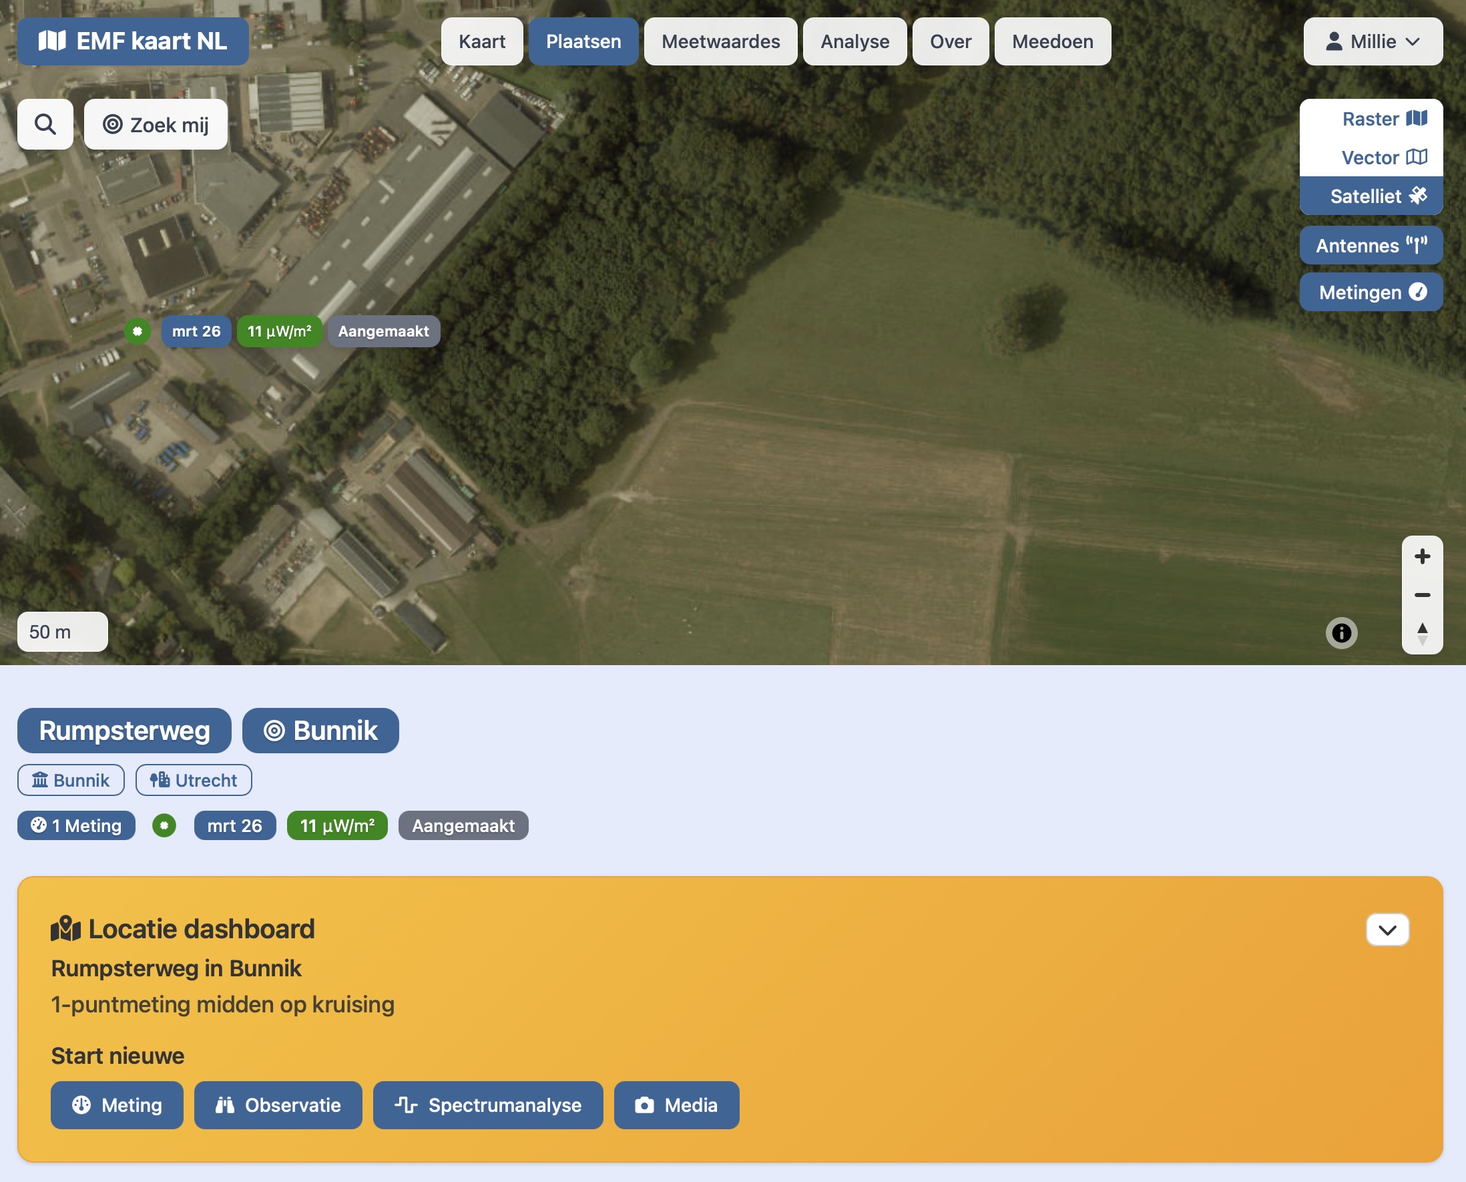Zoom out with the minus icon
The image size is (1466, 1182).
tap(1422, 595)
